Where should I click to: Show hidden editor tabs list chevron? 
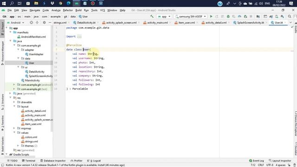(x=291, y=23)
